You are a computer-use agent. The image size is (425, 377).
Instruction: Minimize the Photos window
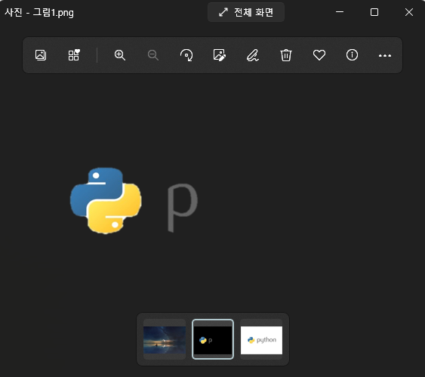[x=340, y=12]
